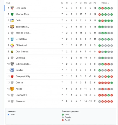The image size is (118, 125).
Task: Click the Mushuc Runa green shield logo
Action: pyautogui.click(x=12, y=14)
